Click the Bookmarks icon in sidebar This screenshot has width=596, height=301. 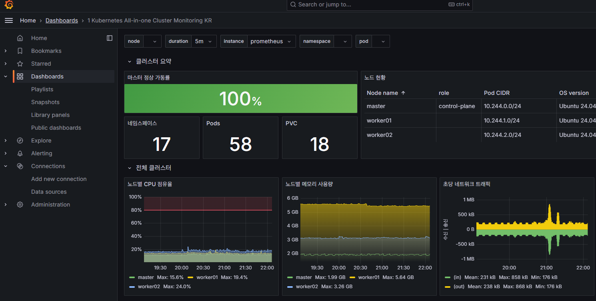pyautogui.click(x=20, y=51)
